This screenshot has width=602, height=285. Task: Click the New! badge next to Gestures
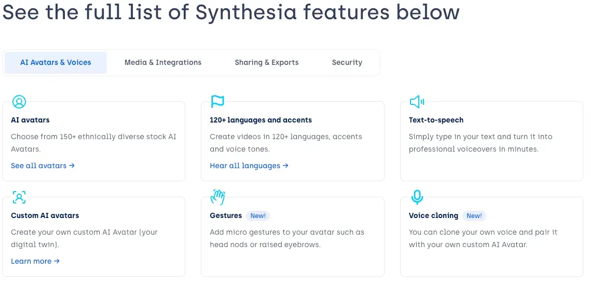258,216
